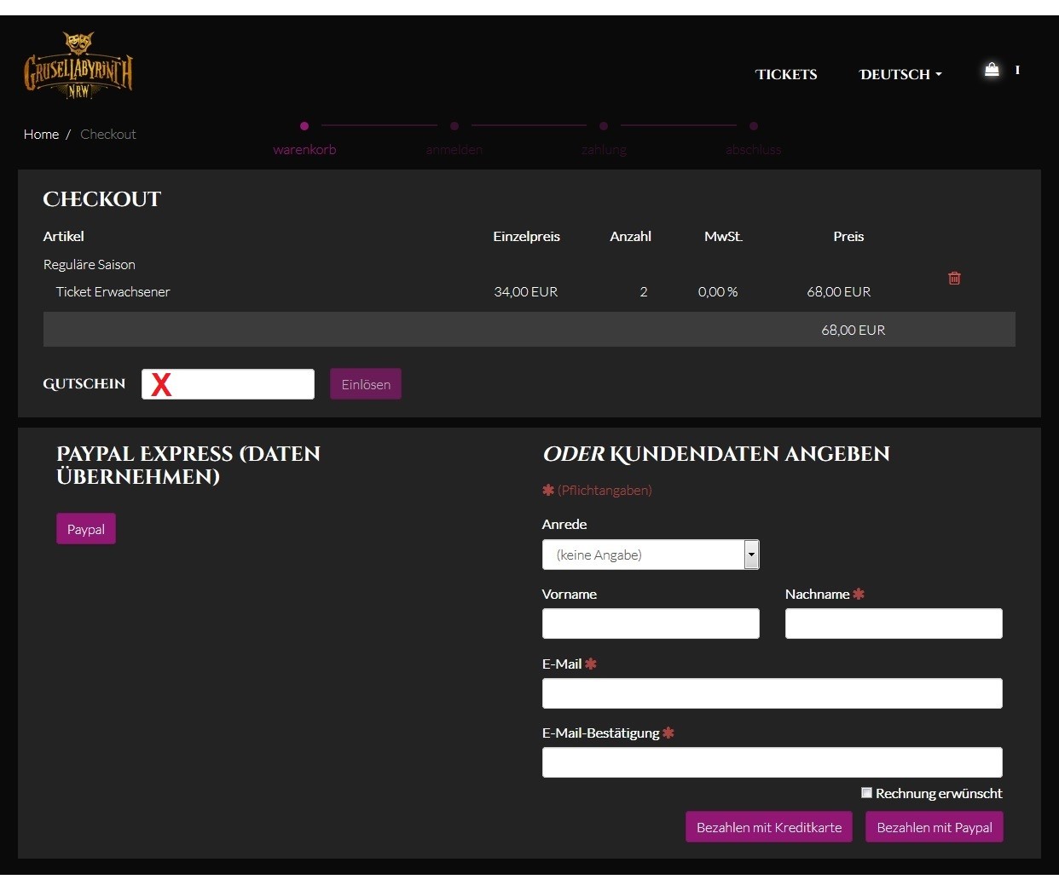Select the zahlung checkout step

point(604,141)
